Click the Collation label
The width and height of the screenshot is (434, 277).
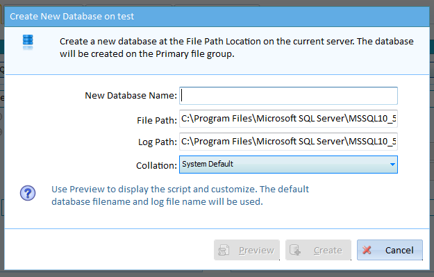tap(156, 165)
